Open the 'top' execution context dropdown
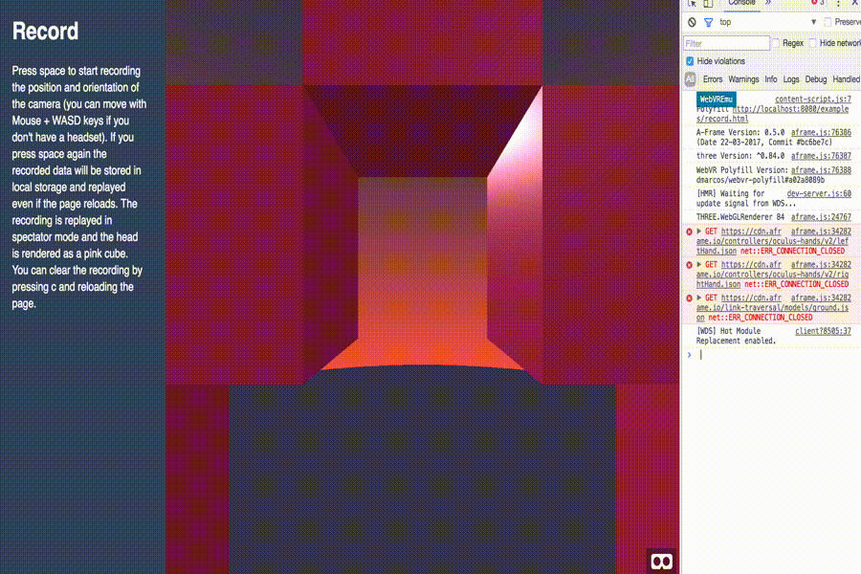This screenshot has width=861, height=574. click(767, 23)
